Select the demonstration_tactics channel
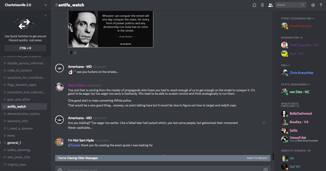Image resolution: width=326 pixels, height=171 pixels. pyautogui.click(x=23, y=114)
